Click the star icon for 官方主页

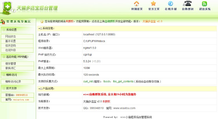(153, 4)
